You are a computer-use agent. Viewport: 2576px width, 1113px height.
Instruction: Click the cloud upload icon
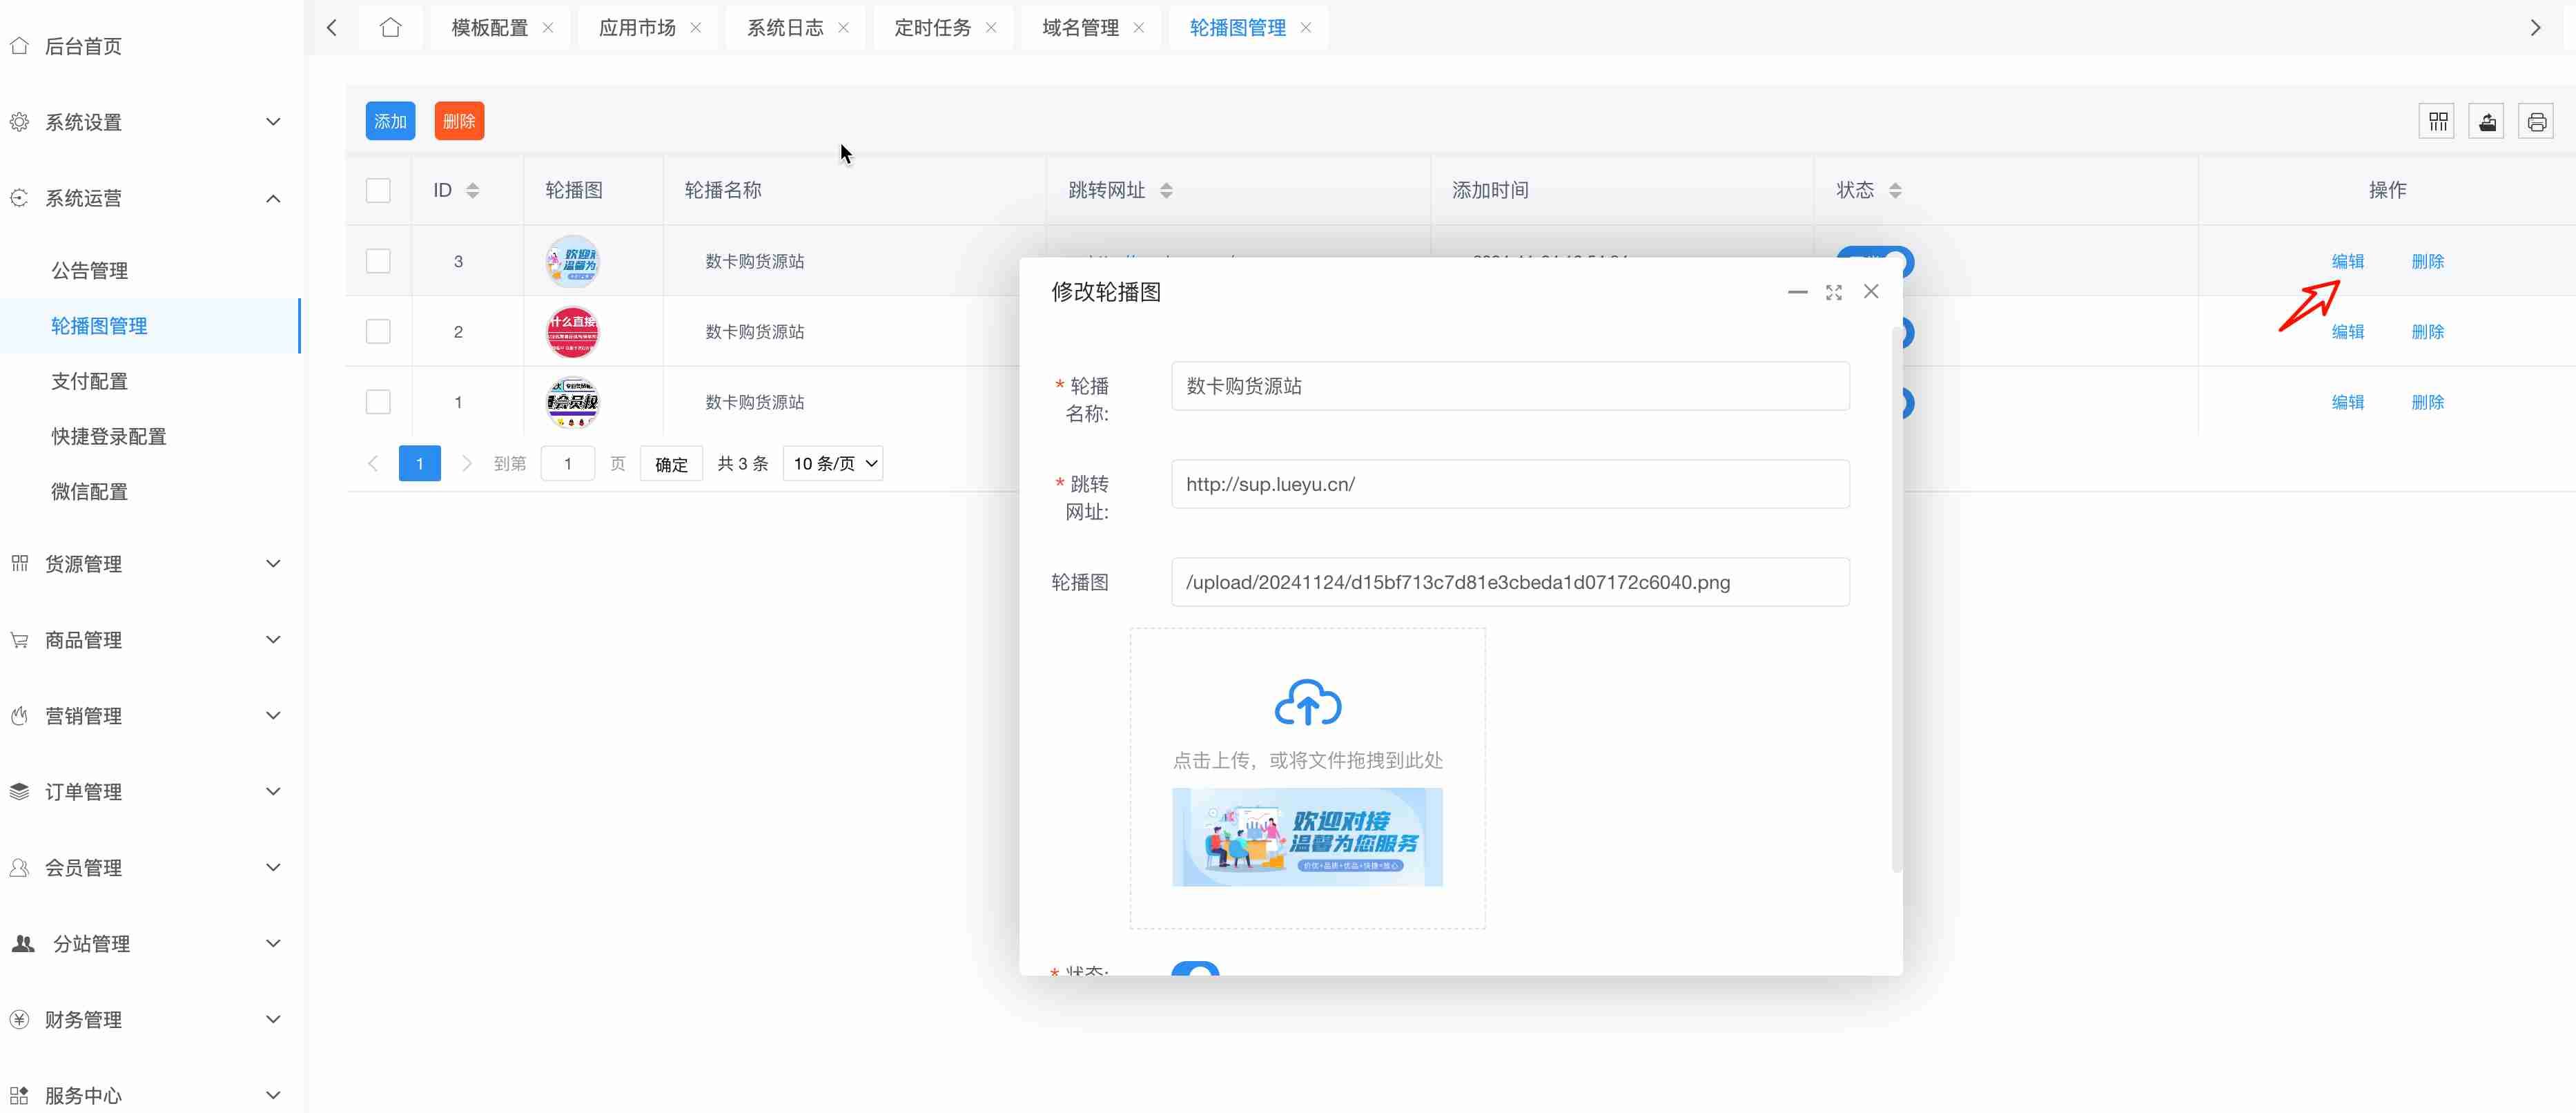click(x=1307, y=702)
